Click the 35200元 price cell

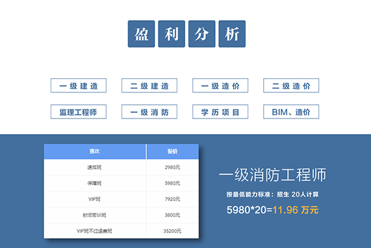click(x=172, y=231)
